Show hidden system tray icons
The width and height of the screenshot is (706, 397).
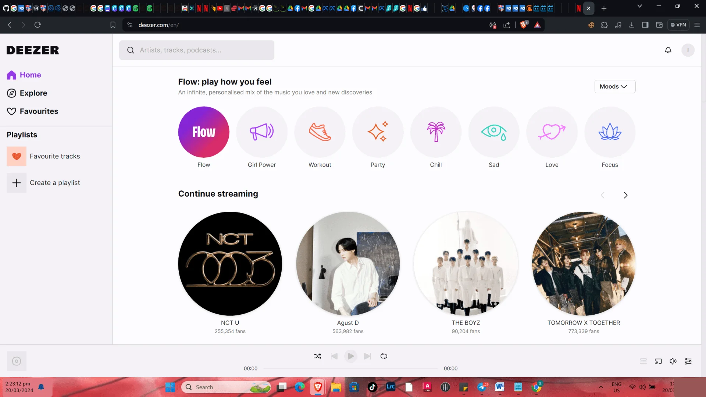tap(601, 387)
